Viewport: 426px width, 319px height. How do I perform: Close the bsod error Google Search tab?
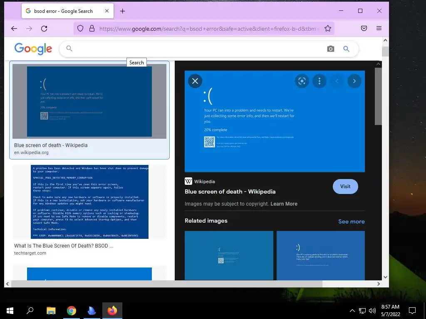pyautogui.click(x=107, y=11)
